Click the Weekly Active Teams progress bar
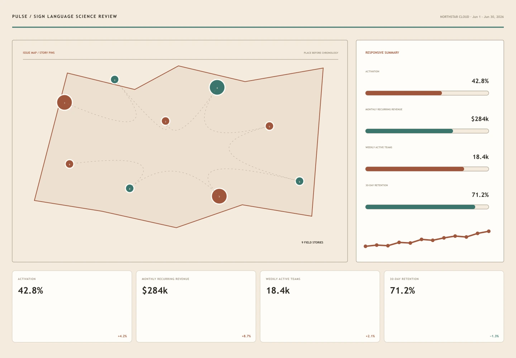516x358 pixels. tap(427, 169)
